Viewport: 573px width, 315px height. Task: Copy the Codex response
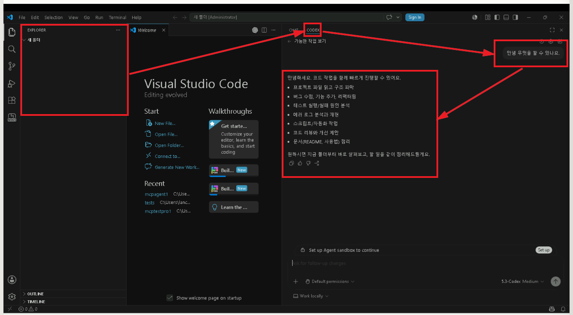[291, 163]
